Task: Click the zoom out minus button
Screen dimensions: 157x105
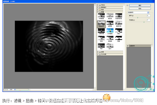Action: point(5,89)
